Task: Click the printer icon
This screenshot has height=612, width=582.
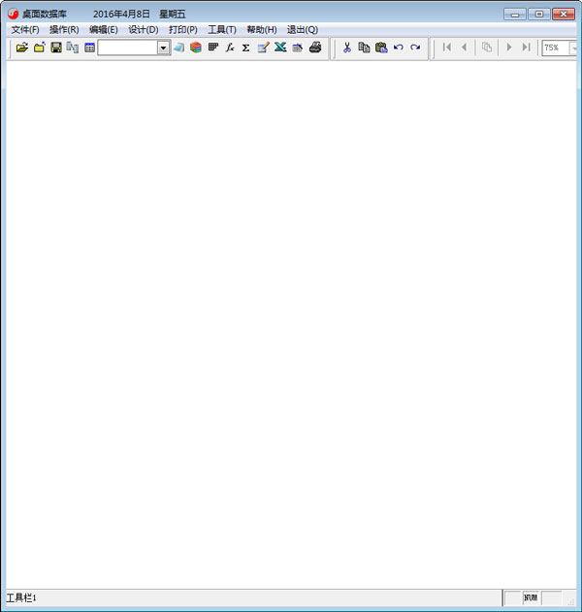Action: coord(315,48)
